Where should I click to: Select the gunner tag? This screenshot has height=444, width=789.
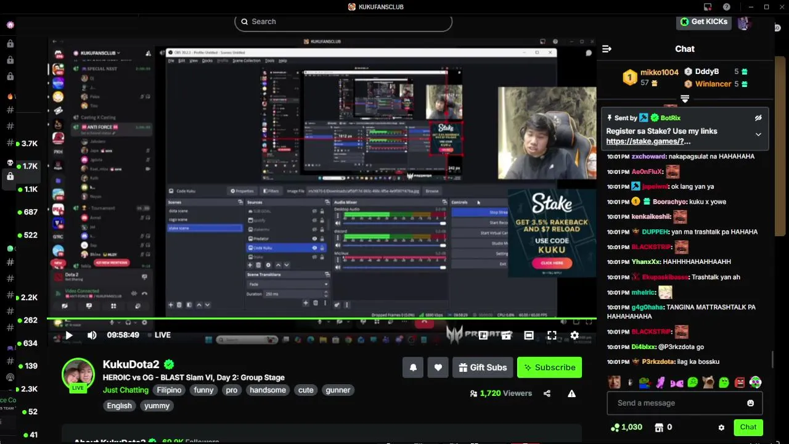(338, 390)
